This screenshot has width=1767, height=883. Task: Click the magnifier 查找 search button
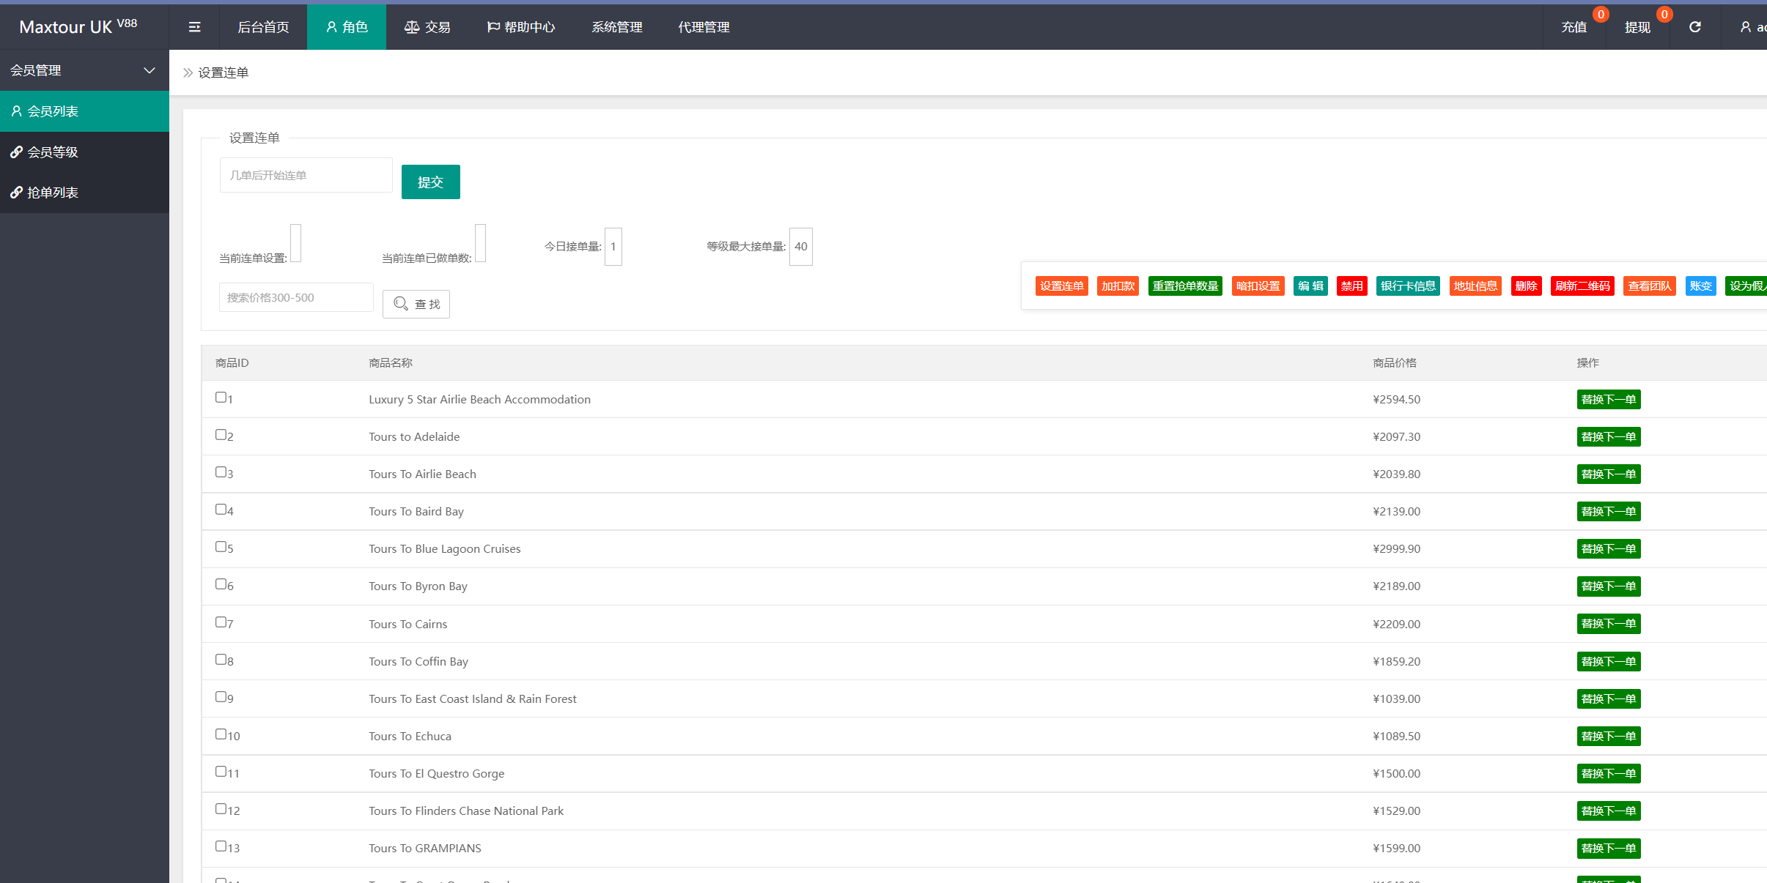click(x=416, y=304)
